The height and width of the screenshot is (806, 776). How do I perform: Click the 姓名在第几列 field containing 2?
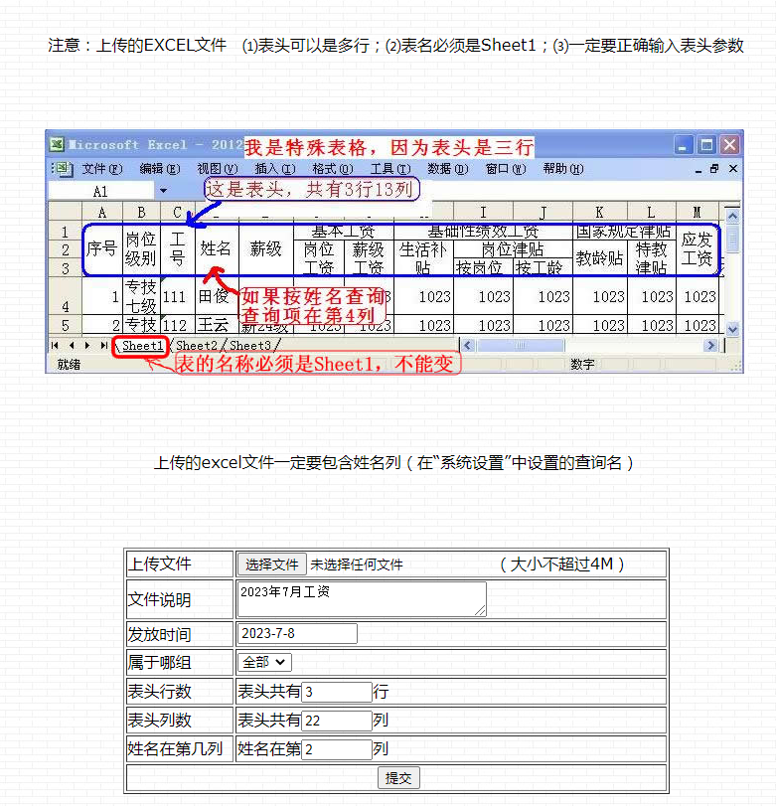(337, 749)
